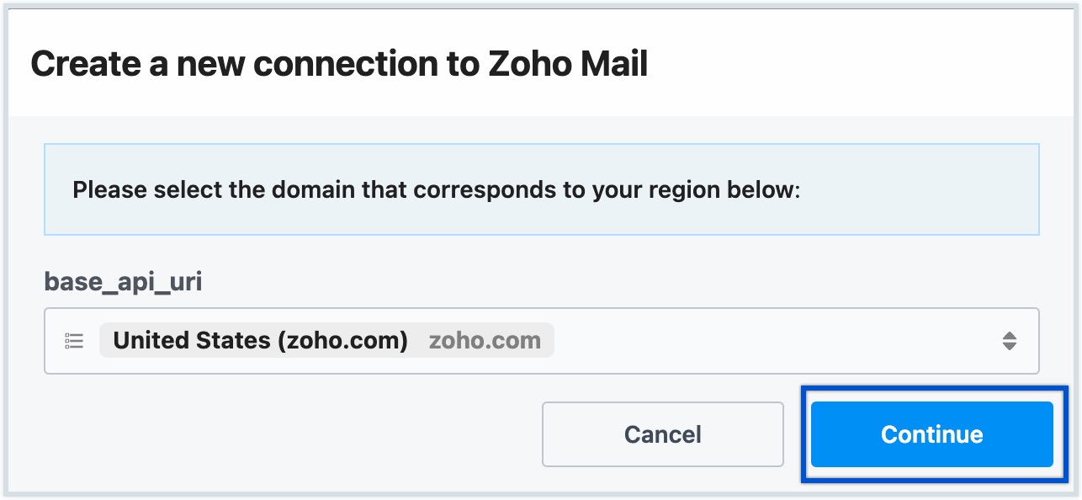Screen dimensions: 1082x500
Task: Click the upward triangle of dropdown arrows
Action: pyautogui.click(x=1010, y=335)
